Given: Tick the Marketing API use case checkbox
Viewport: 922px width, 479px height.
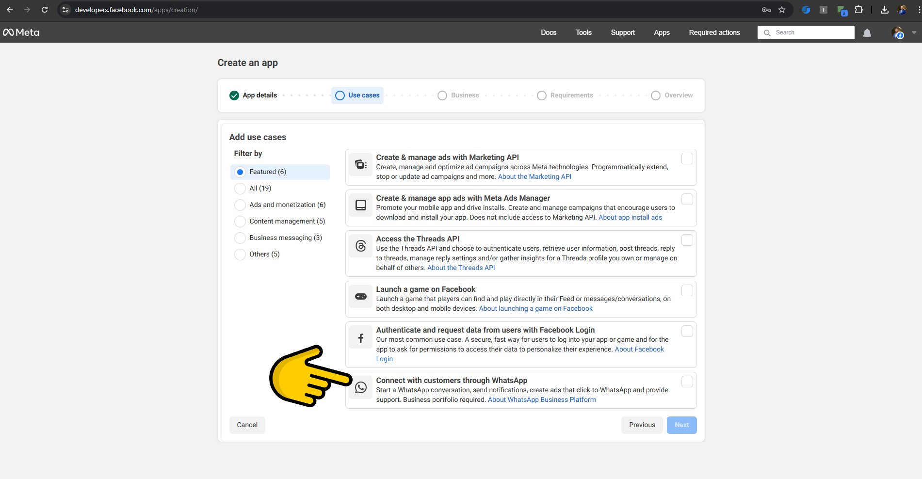Looking at the screenshot, I should (x=687, y=159).
